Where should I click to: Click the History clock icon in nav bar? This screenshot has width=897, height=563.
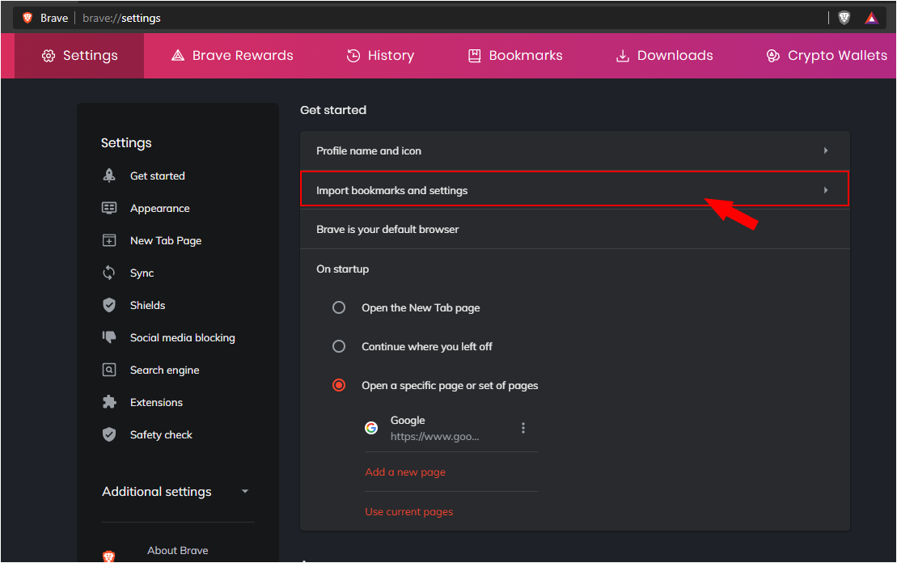click(x=353, y=56)
